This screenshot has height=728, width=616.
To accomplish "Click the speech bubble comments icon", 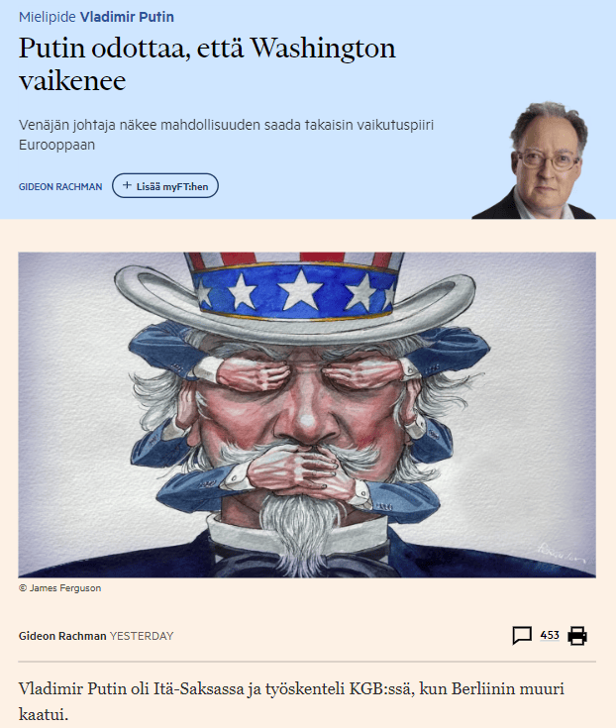I will 522,635.
